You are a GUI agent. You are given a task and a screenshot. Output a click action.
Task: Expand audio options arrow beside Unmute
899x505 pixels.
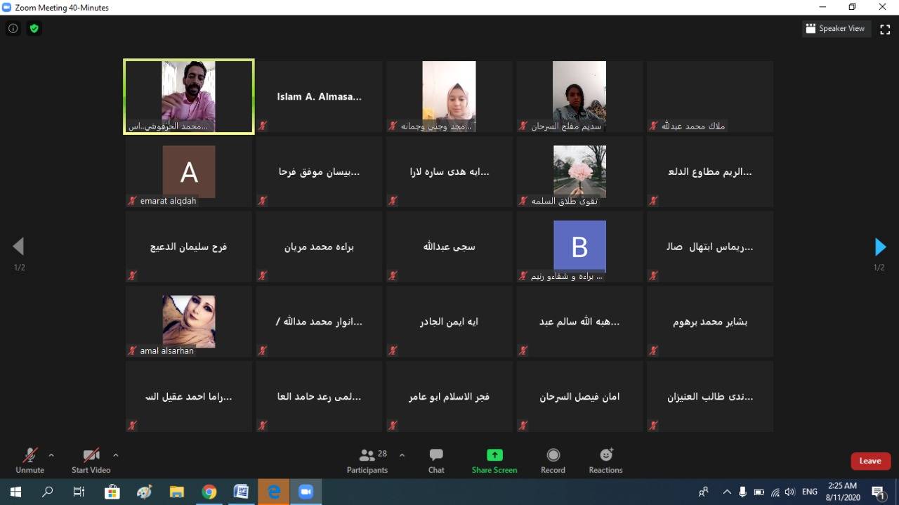click(51, 455)
